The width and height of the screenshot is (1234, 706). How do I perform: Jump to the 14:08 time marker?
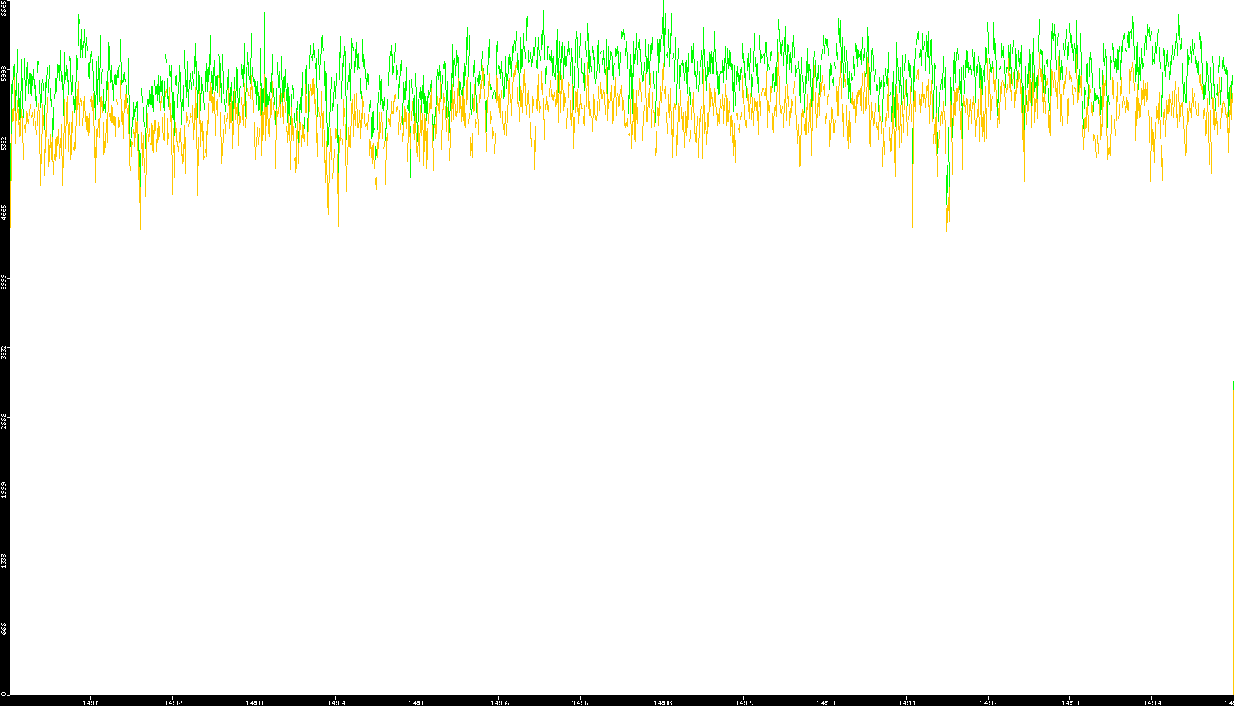tap(662, 702)
